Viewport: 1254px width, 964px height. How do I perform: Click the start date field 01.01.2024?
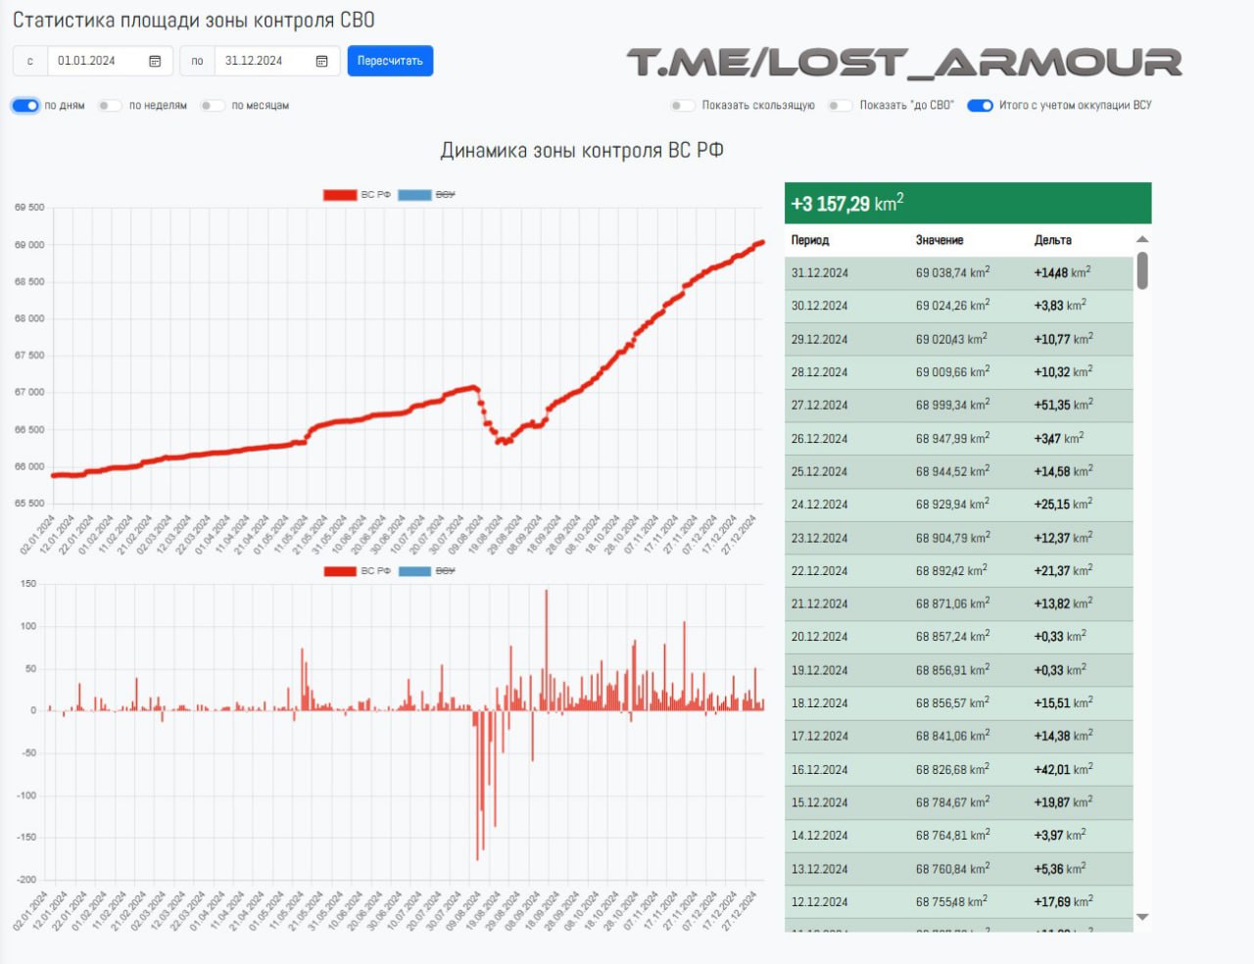pos(96,61)
